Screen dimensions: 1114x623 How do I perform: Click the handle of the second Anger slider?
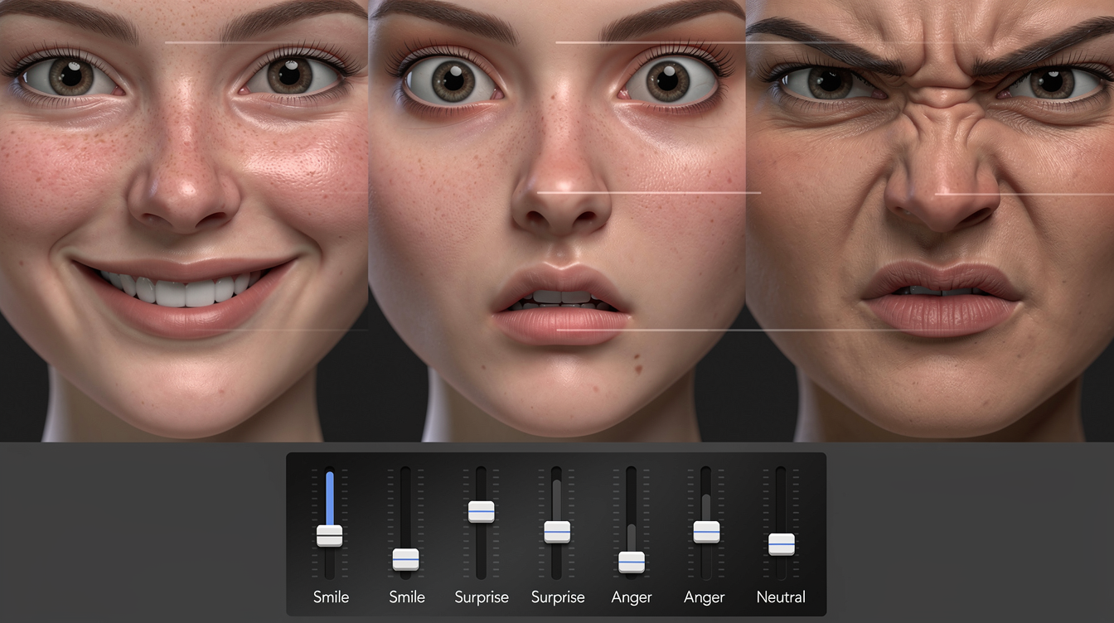point(706,532)
